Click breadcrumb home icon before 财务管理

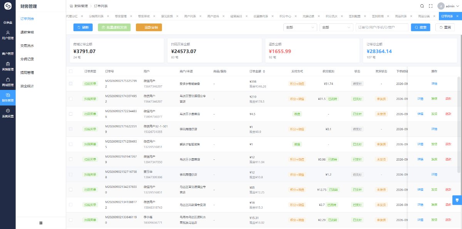click(71, 6)
